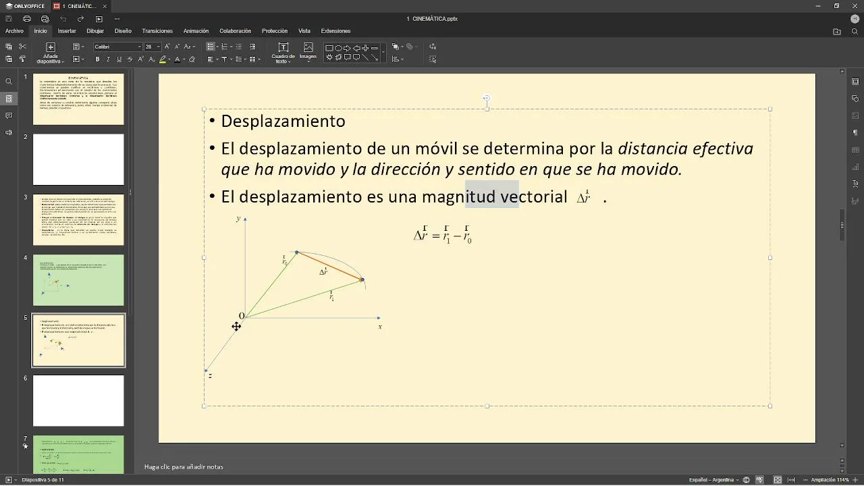Image resolution: width=864 pixels, height=486 pixels.
Task: Click the Cut scissors icon
Action: tap(22, 47)
